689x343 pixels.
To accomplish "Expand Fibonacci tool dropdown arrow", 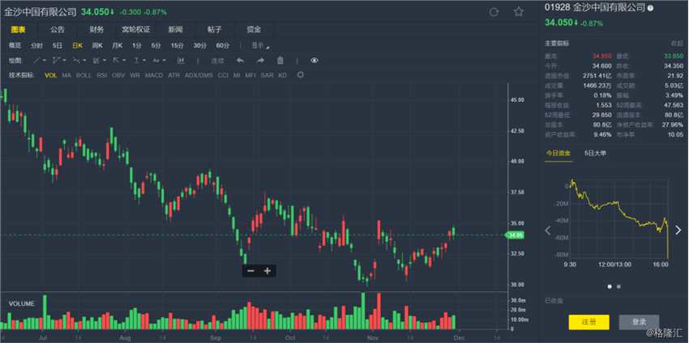I will [x=105, y=61].
